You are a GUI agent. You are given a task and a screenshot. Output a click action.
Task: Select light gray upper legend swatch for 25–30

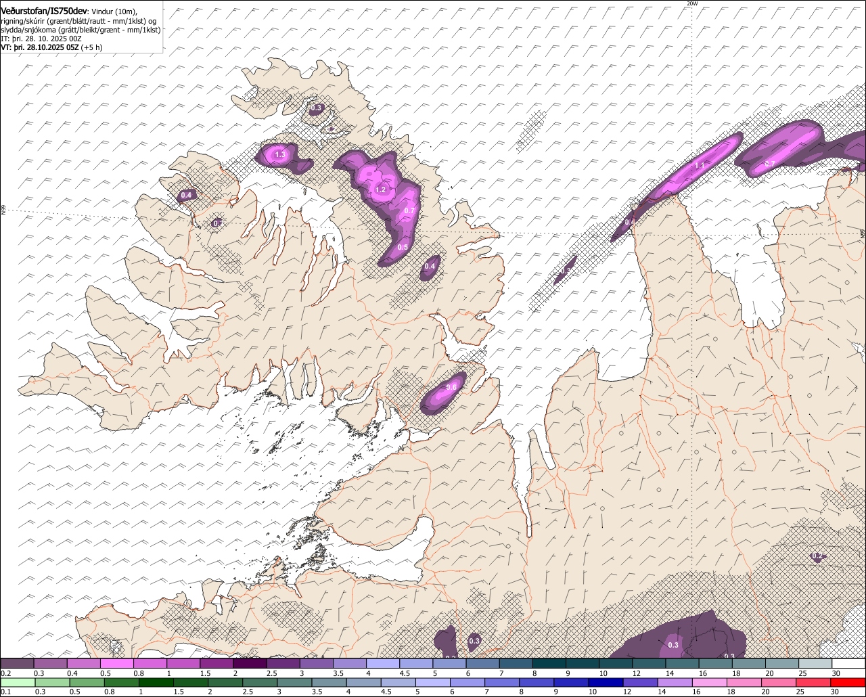click(816, 664)
